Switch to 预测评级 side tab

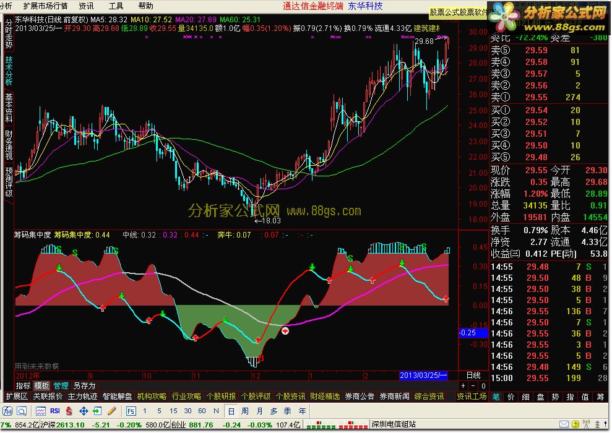coord(9,182)
